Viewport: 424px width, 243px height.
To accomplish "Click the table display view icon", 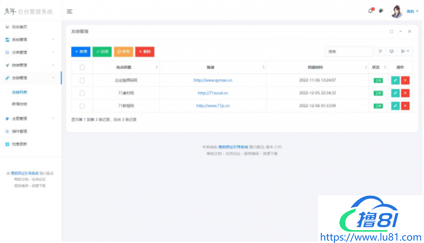I will 392,51.
